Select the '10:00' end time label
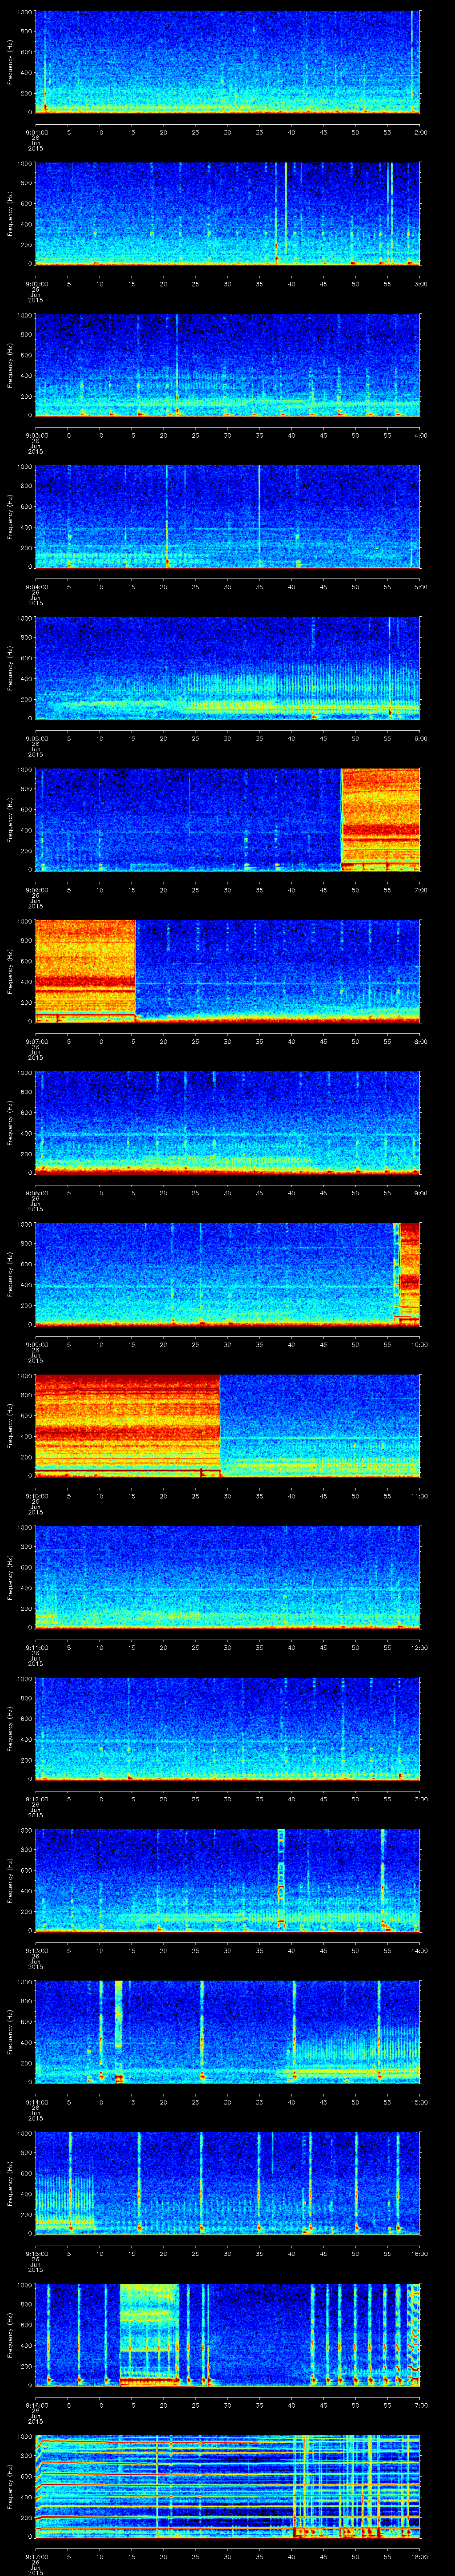 click(420, 1344)
